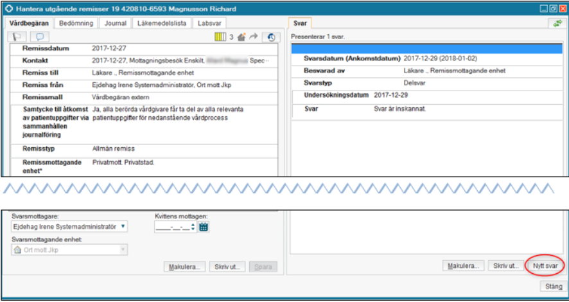
Task: Open the Journal tab
Action: pos(116,23)
